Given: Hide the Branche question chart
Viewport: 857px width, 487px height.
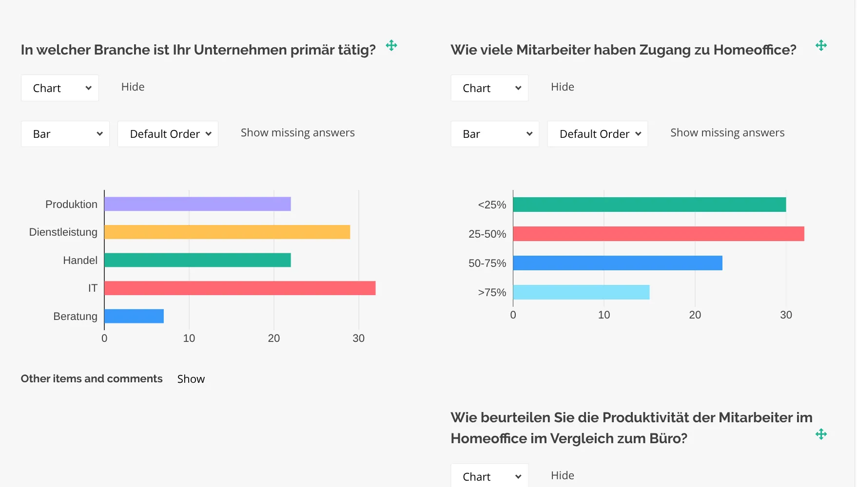Looking at the screenshot, I should tap(133, 87).
